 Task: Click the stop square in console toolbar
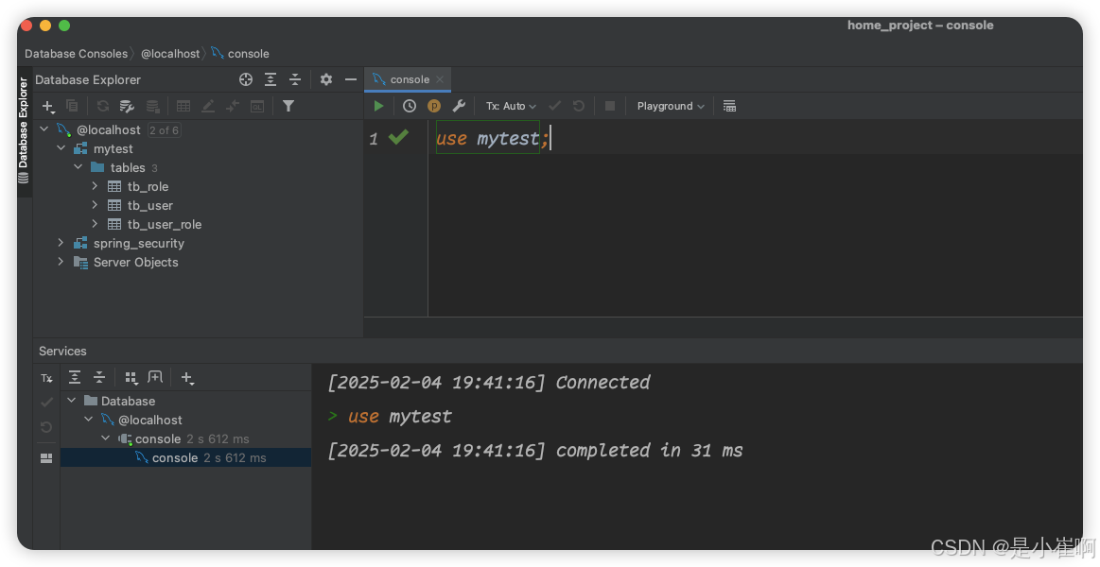(x=610, y=106)
